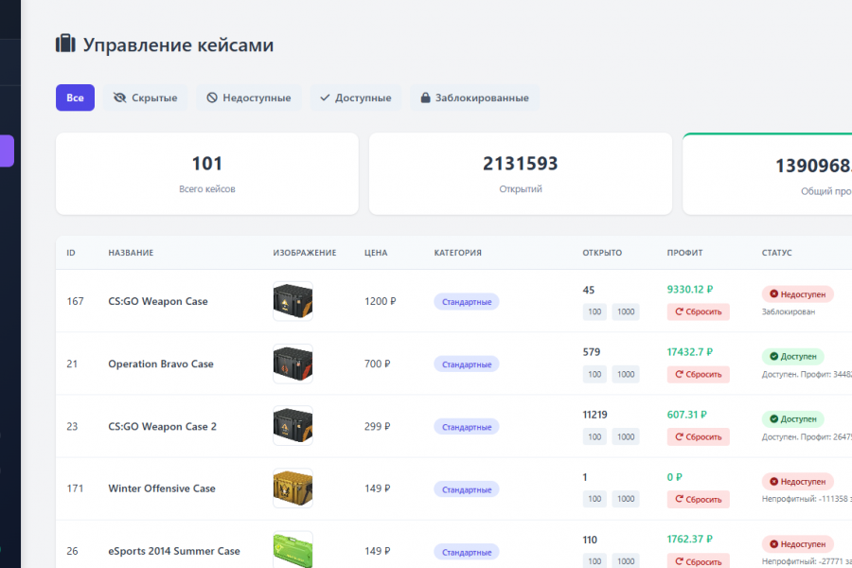Click the '299 ₽' price cell
This screenshot has height=568, width=852.
[x=377, y=426]
